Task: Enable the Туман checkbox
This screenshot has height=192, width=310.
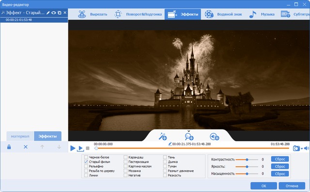Action: (x=165, y=166)
